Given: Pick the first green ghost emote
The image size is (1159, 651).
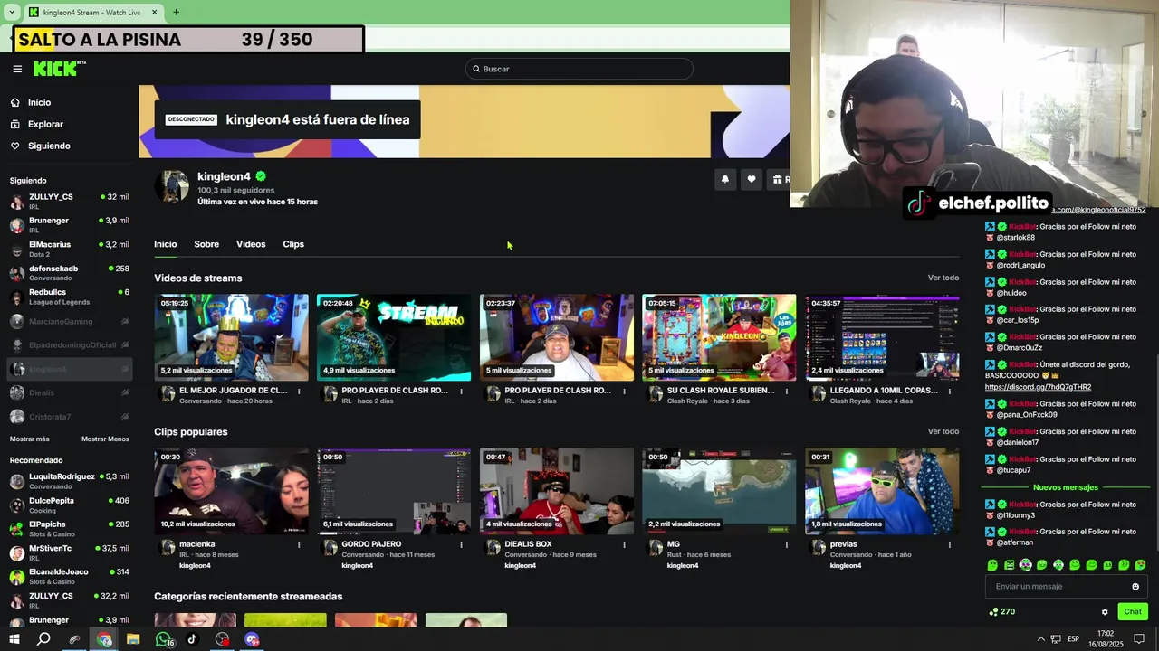Looking at the screenshot, I should (992, 565).
